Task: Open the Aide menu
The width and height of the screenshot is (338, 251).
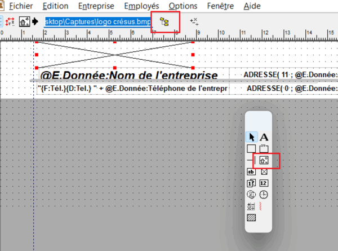Action: tap(252, 6)
